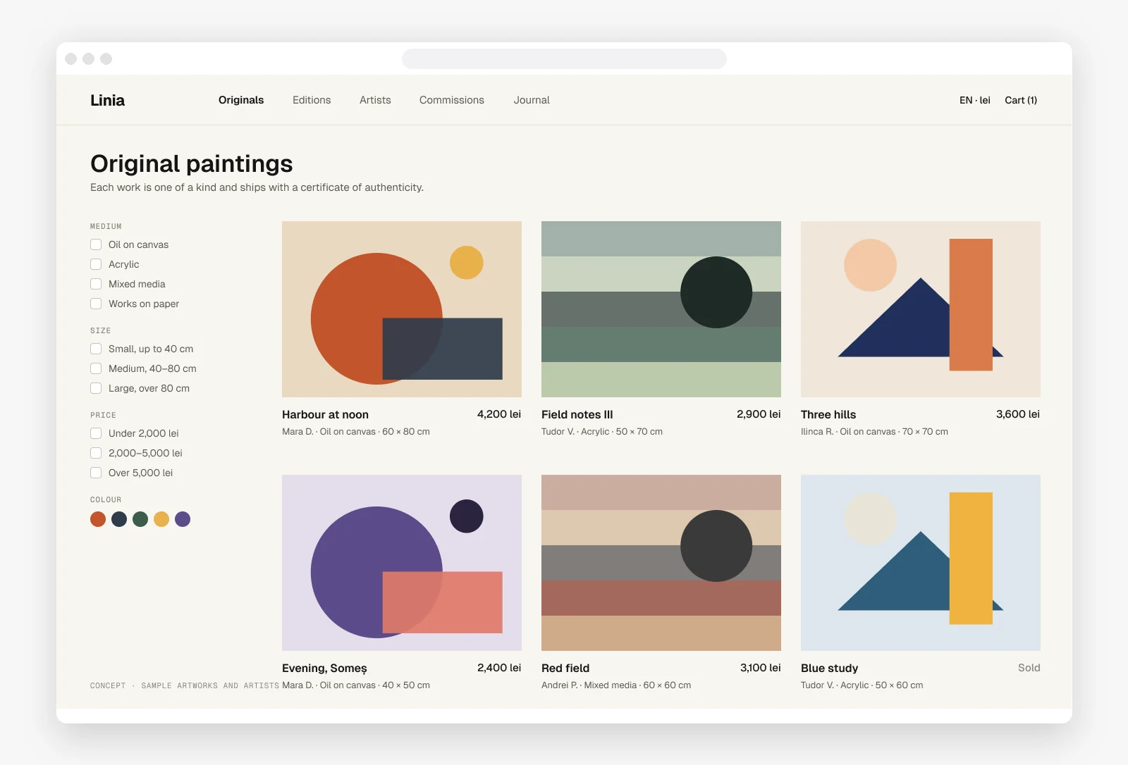This screenshot has height=765, width=1128.
Task: Click the Blue study title
Action: click(830, 668)
